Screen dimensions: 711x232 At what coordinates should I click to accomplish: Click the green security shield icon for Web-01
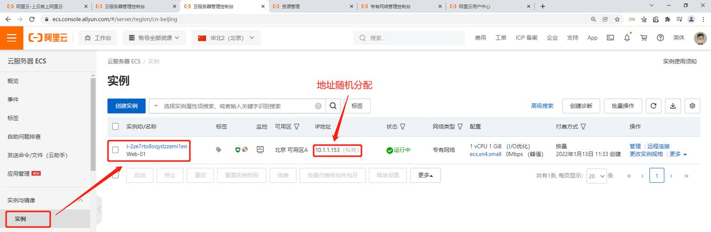(238, 150)
